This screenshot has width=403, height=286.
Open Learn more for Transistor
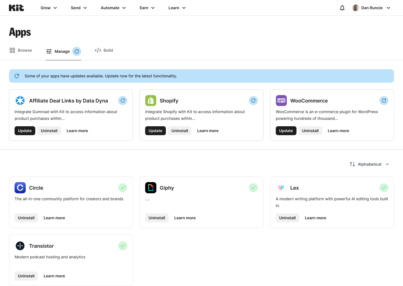(54, 276)
